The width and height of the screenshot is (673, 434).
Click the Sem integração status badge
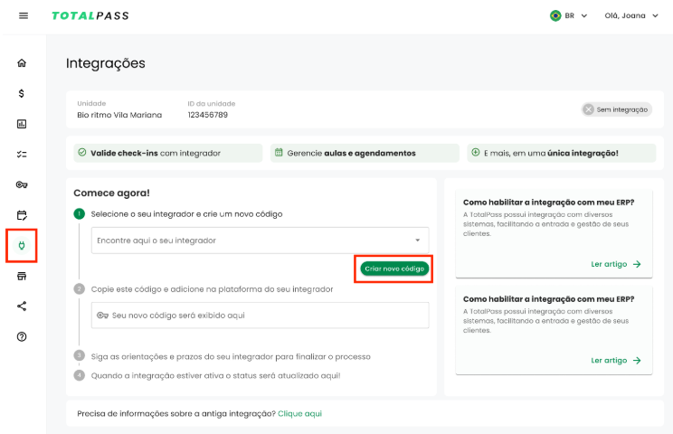click(x=617, y=109)
